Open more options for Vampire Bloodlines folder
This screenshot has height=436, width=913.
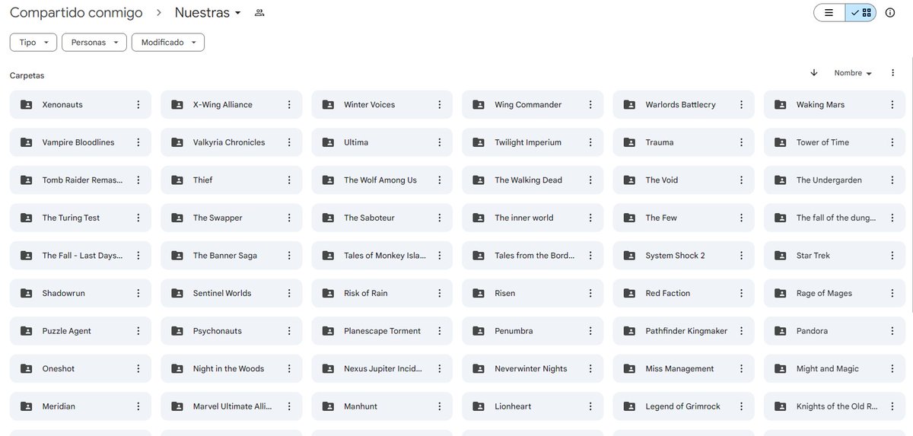coord(138,142)
